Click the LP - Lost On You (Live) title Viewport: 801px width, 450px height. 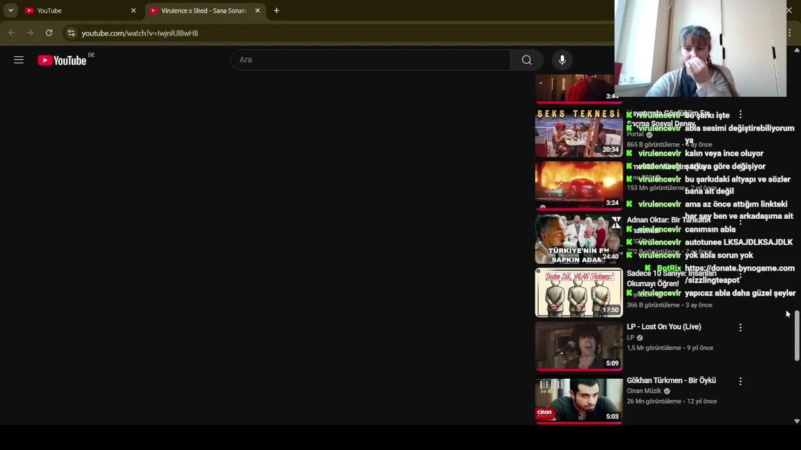tap(664, 327)
